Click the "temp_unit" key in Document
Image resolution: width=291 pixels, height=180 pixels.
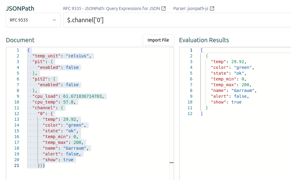(x=46, y=56)
